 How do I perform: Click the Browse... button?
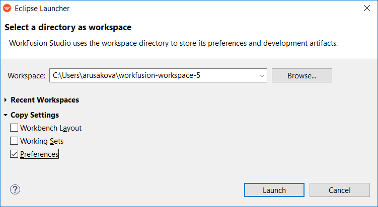[302, 75]
